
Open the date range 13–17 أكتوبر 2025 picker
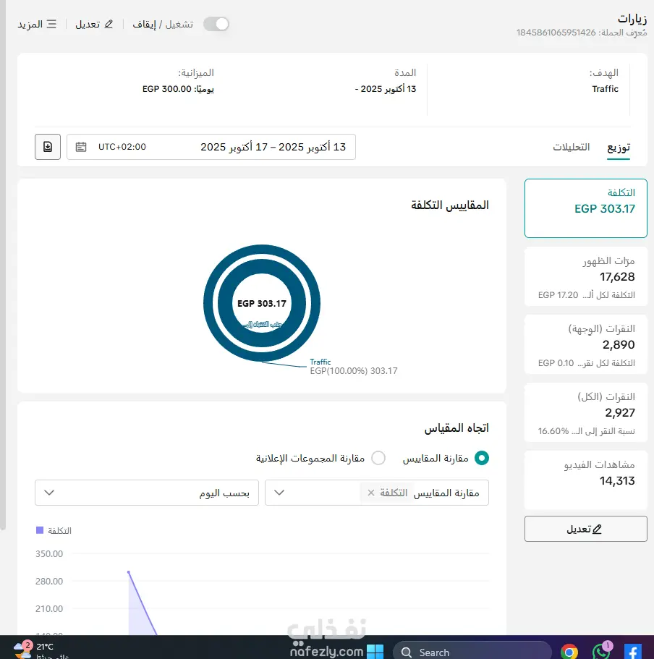[211, 147]
